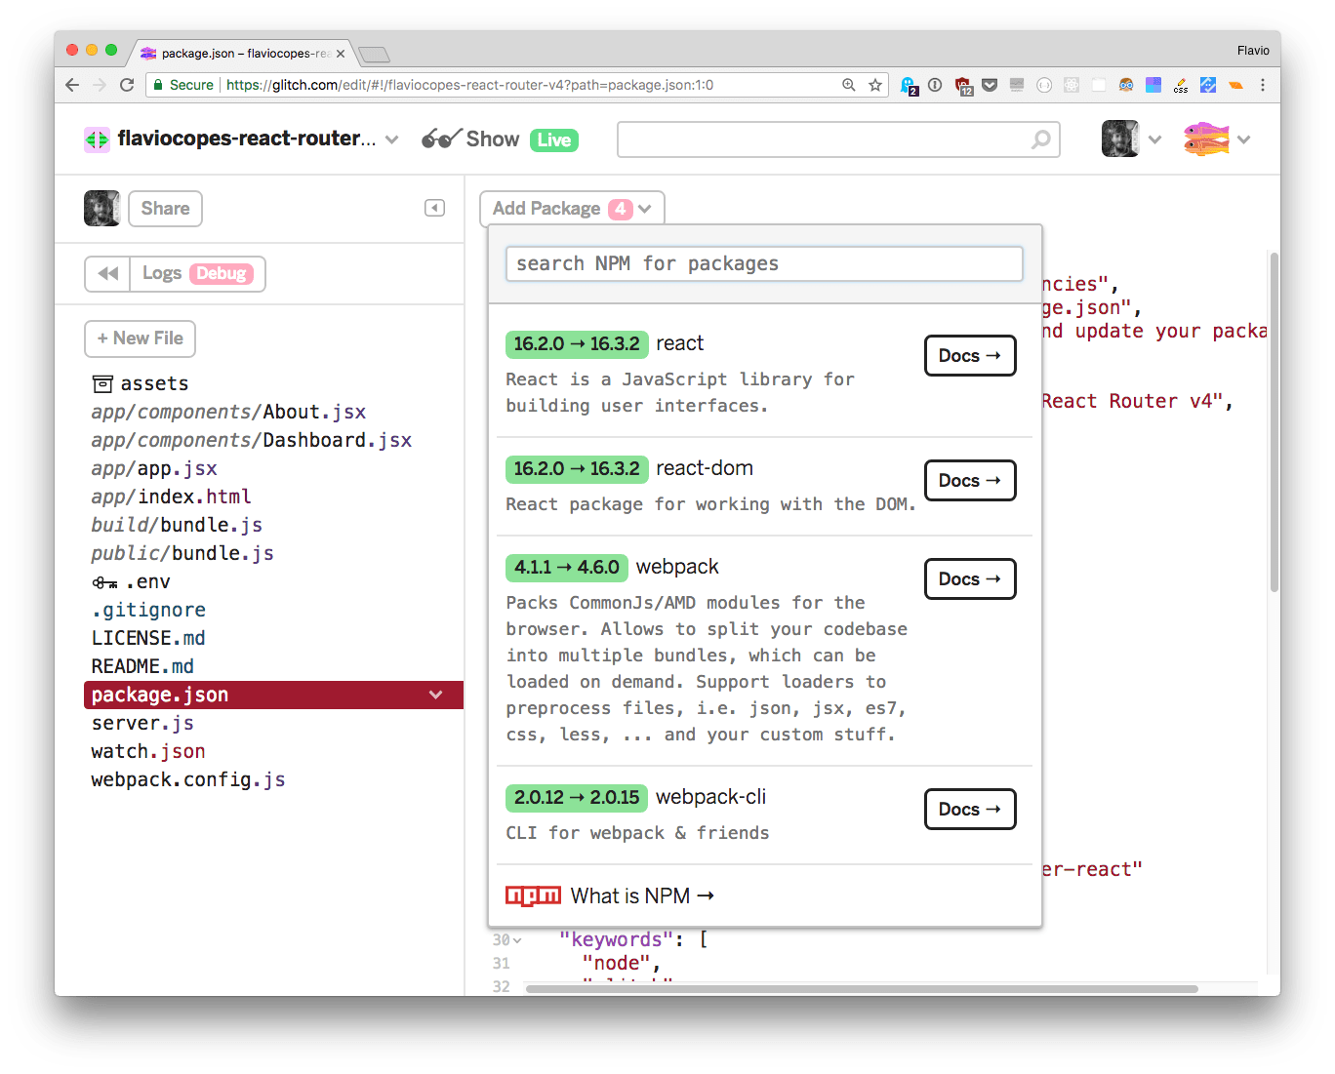Expand the package.json file options chevron

point(436,695)
